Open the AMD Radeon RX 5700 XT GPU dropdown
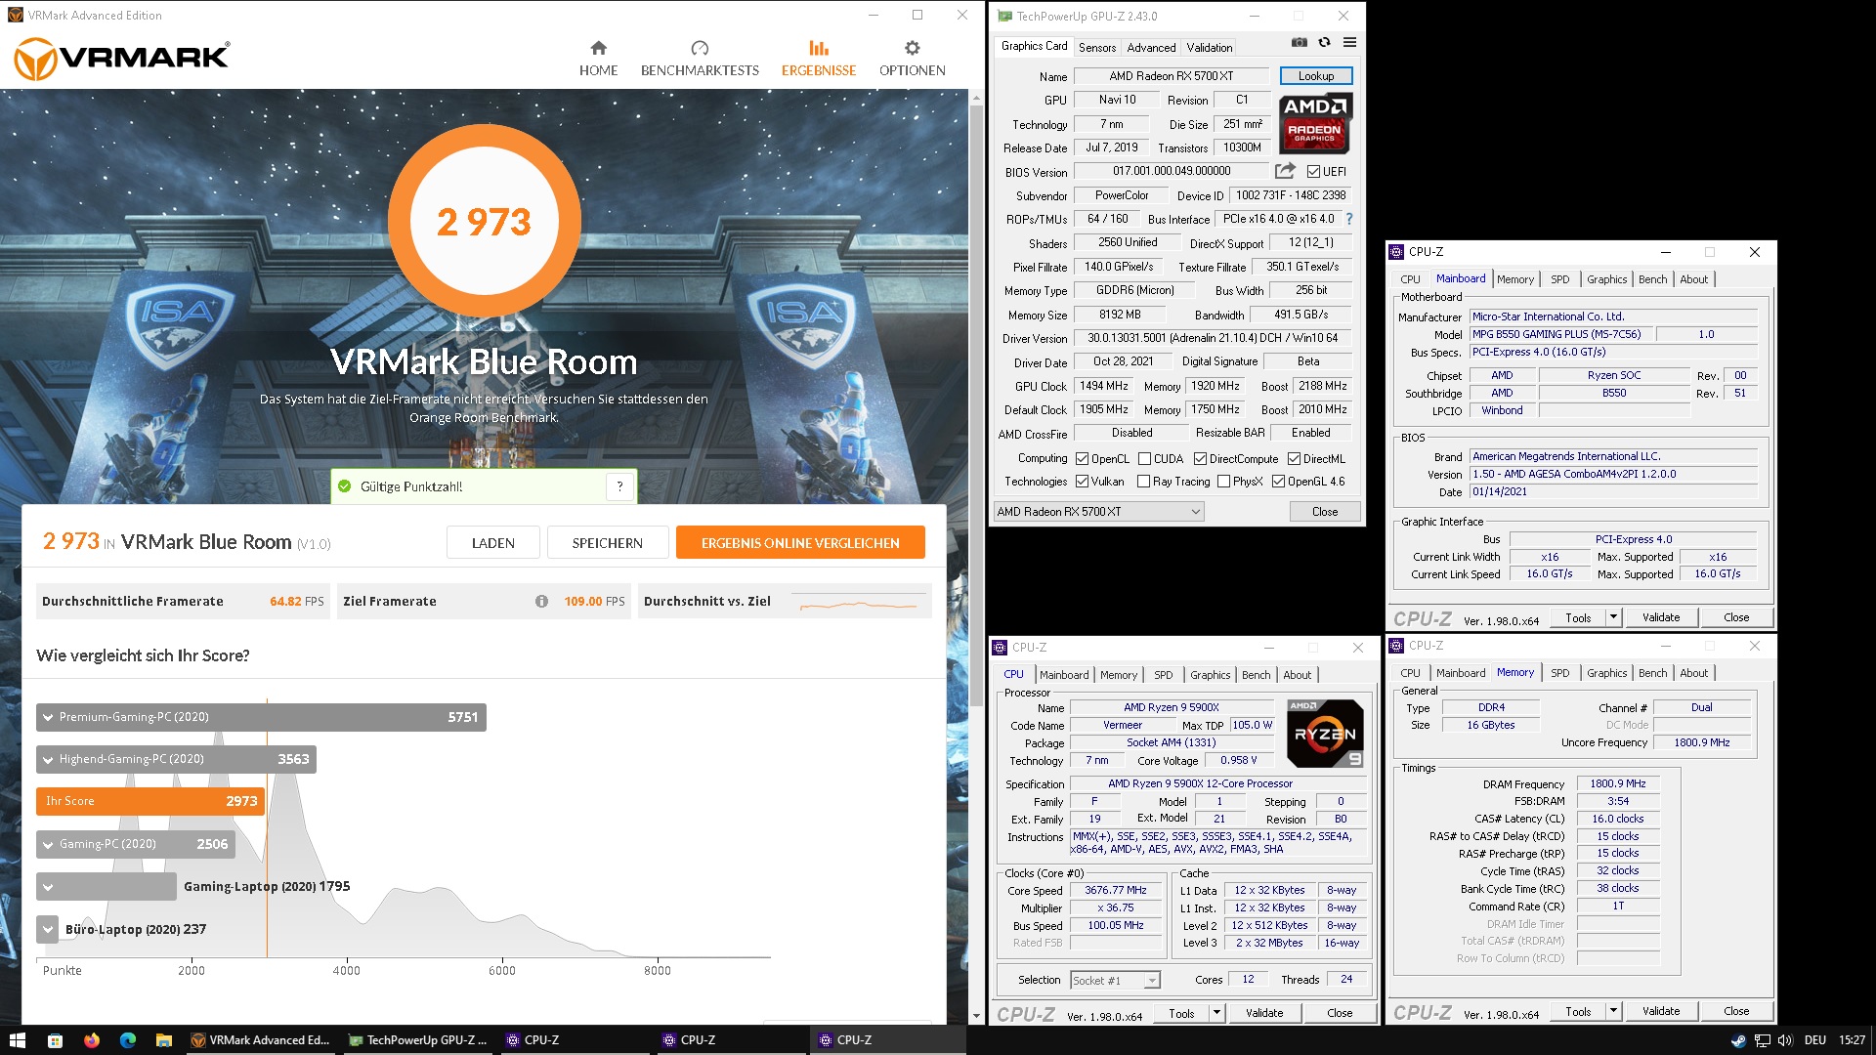 (1098, 512)
